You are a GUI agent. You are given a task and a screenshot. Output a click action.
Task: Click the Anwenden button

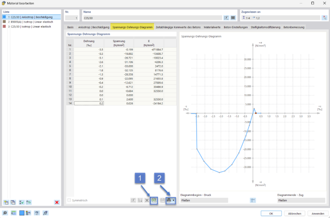pos(318,213)
